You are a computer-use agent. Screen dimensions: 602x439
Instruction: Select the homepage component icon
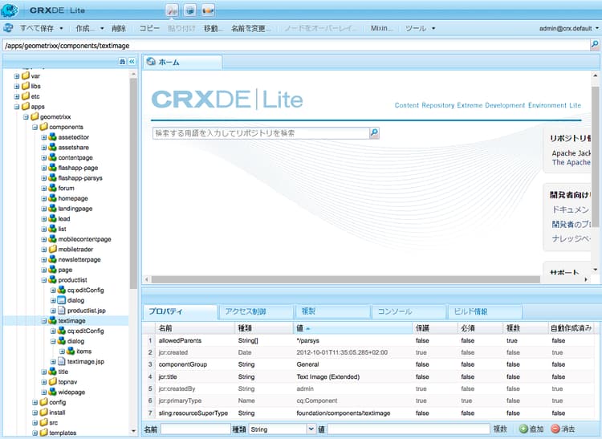[x=53, y=198]
